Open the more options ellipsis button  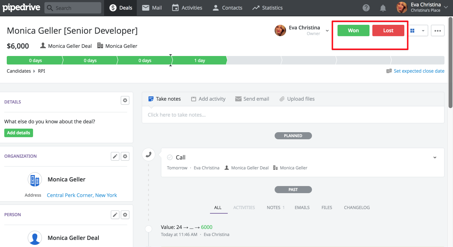pos(438,30)
